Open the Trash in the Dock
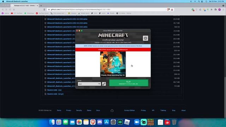 (174, 122)
